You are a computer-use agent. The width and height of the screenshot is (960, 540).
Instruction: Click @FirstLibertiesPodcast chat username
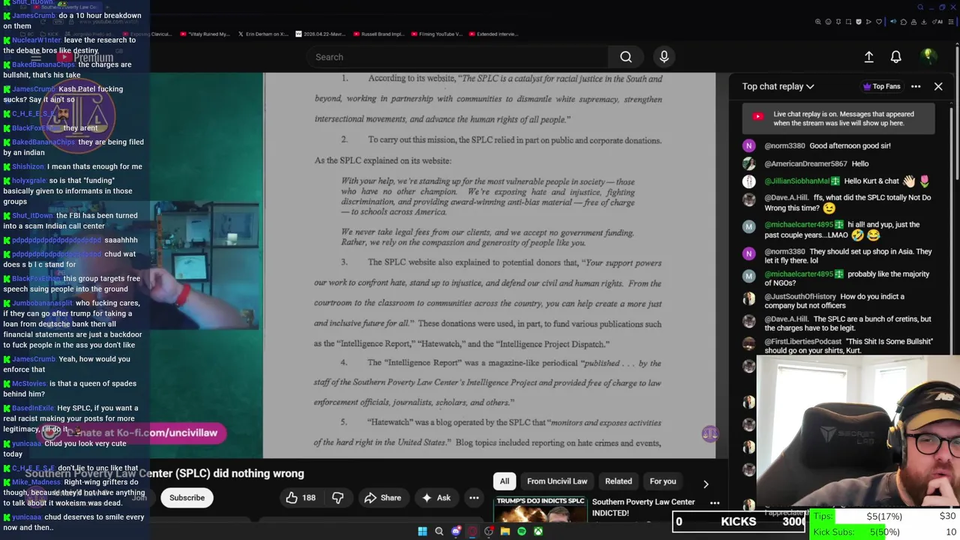point(802,341)
